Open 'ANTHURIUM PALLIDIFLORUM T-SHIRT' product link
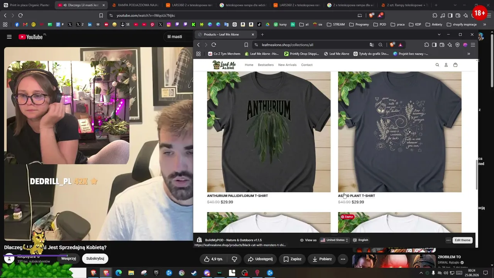The image size is (494, 278). click(237, 196)
